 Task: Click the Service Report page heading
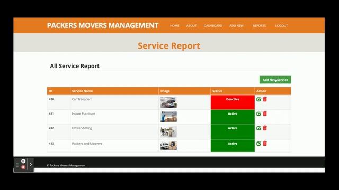(169, 46)
